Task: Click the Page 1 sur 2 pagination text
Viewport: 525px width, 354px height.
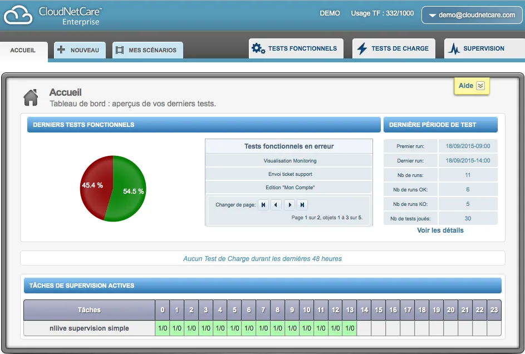Action: (x=327, y=218)
